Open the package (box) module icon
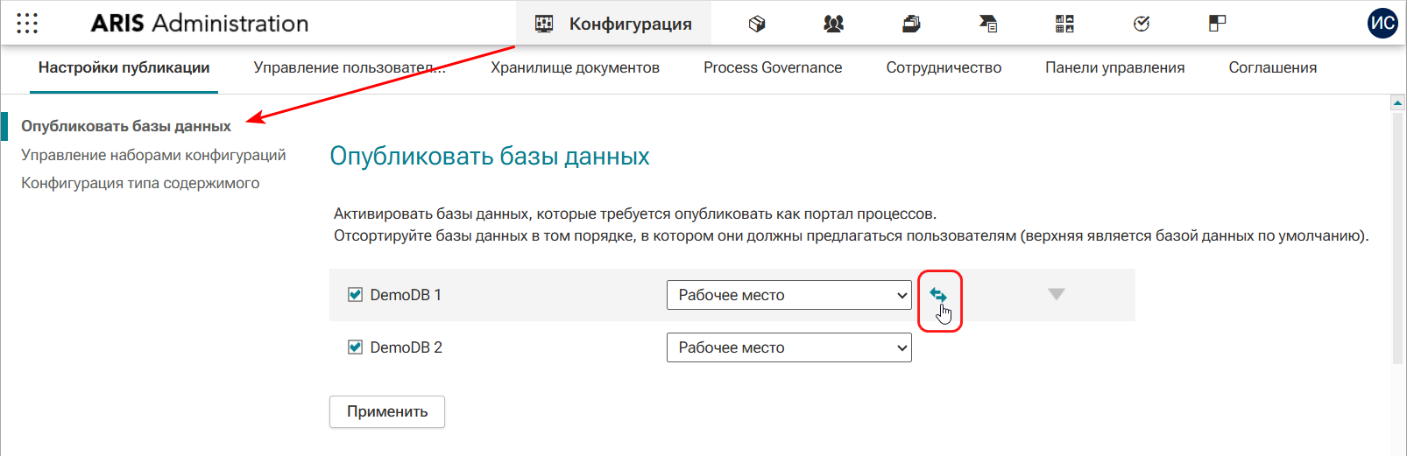 (x=757, y=24)
